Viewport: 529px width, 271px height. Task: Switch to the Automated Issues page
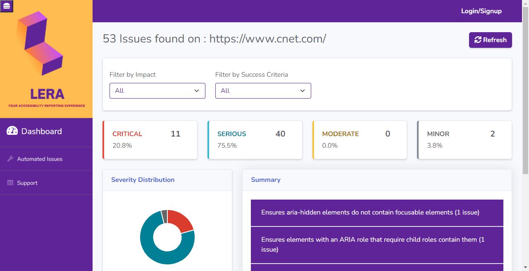click(40, 159)
